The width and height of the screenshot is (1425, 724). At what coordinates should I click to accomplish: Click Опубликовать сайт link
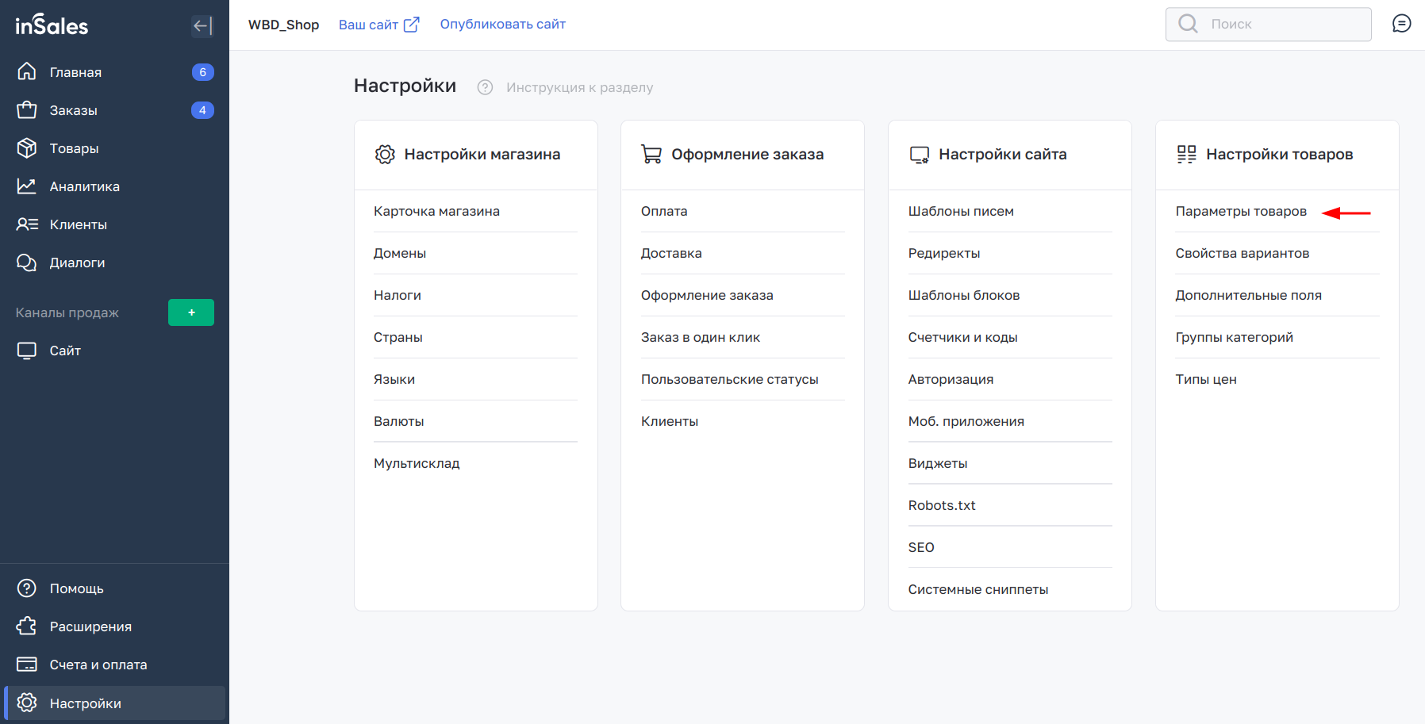coord(503,24)
